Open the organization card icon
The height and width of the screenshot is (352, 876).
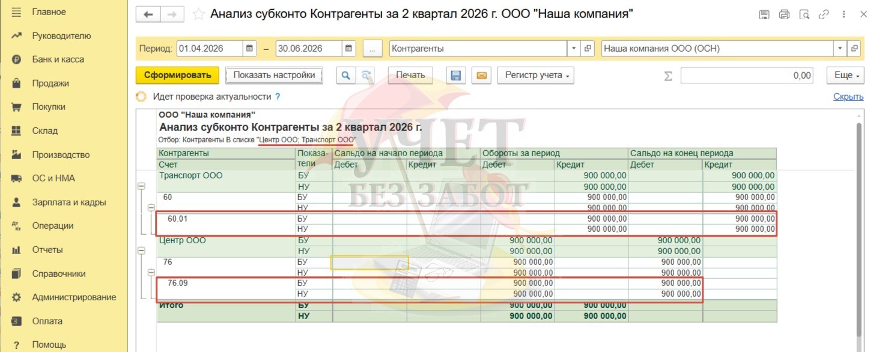point(854,49)
